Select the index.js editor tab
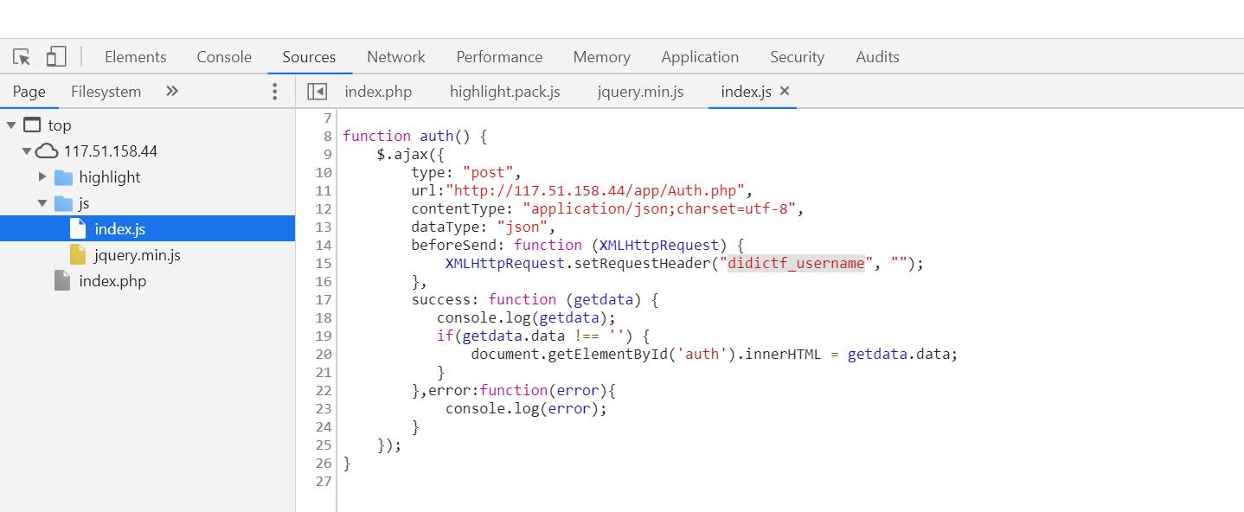 [x=746, y=92]
